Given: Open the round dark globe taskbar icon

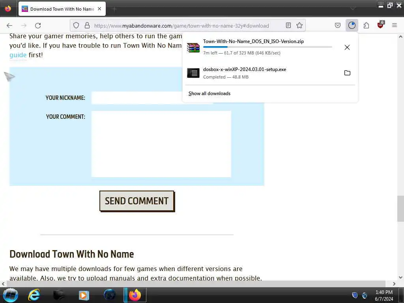Looking at the screenshot, I should [110, 295].
